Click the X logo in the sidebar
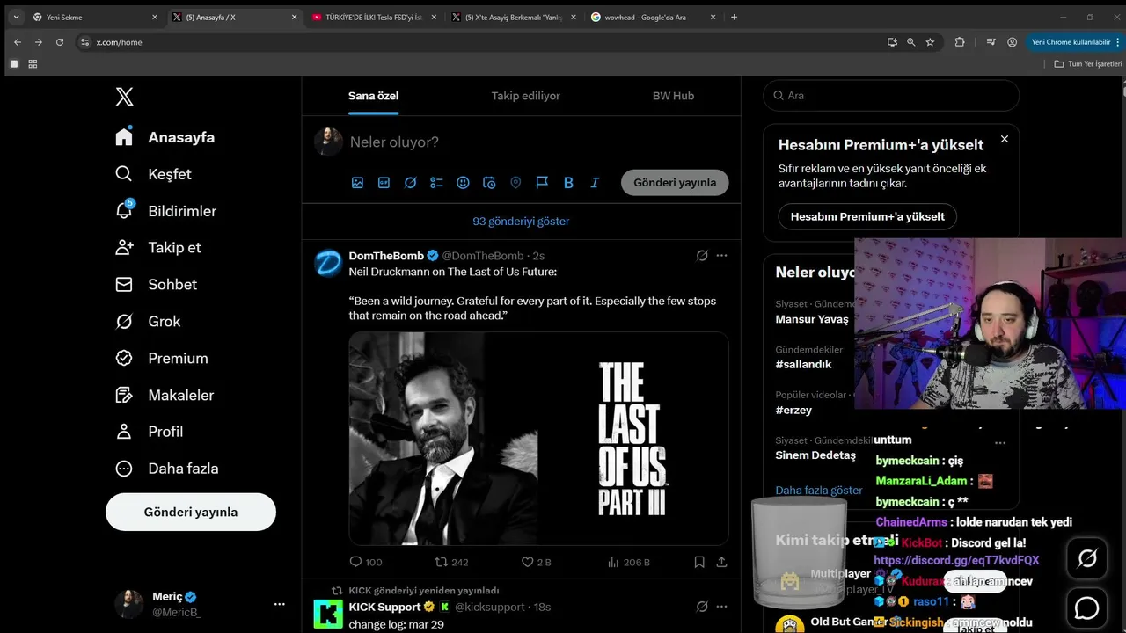 point(125,97)
